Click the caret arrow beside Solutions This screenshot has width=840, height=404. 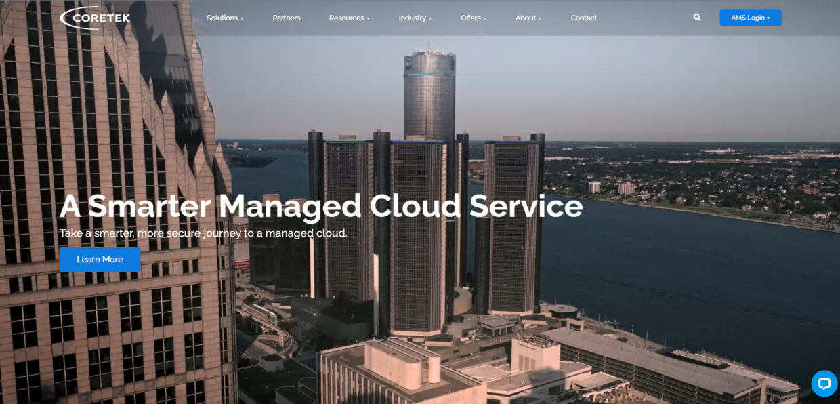click(242, 18)
